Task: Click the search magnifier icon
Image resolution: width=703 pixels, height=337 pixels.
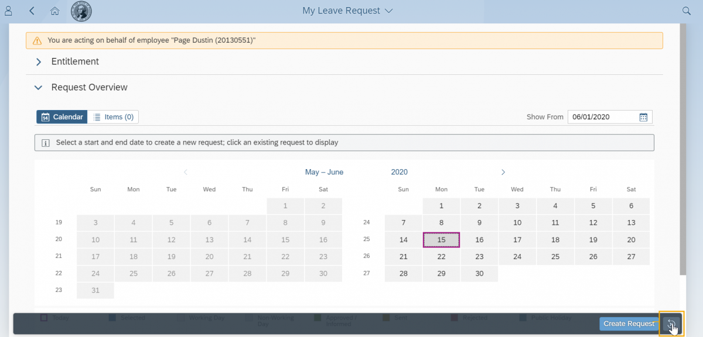Action: tap(687, 11)
